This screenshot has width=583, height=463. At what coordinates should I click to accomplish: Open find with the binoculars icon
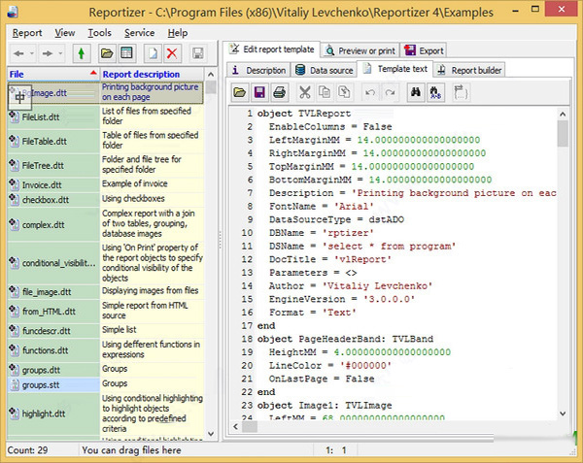414,92
